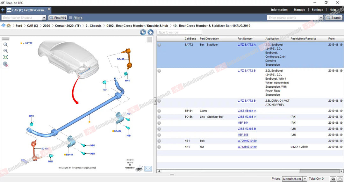344x182 pixels.
Task: Open part number LX6Z-5B484-A link
Action: (x=247, y=111)
